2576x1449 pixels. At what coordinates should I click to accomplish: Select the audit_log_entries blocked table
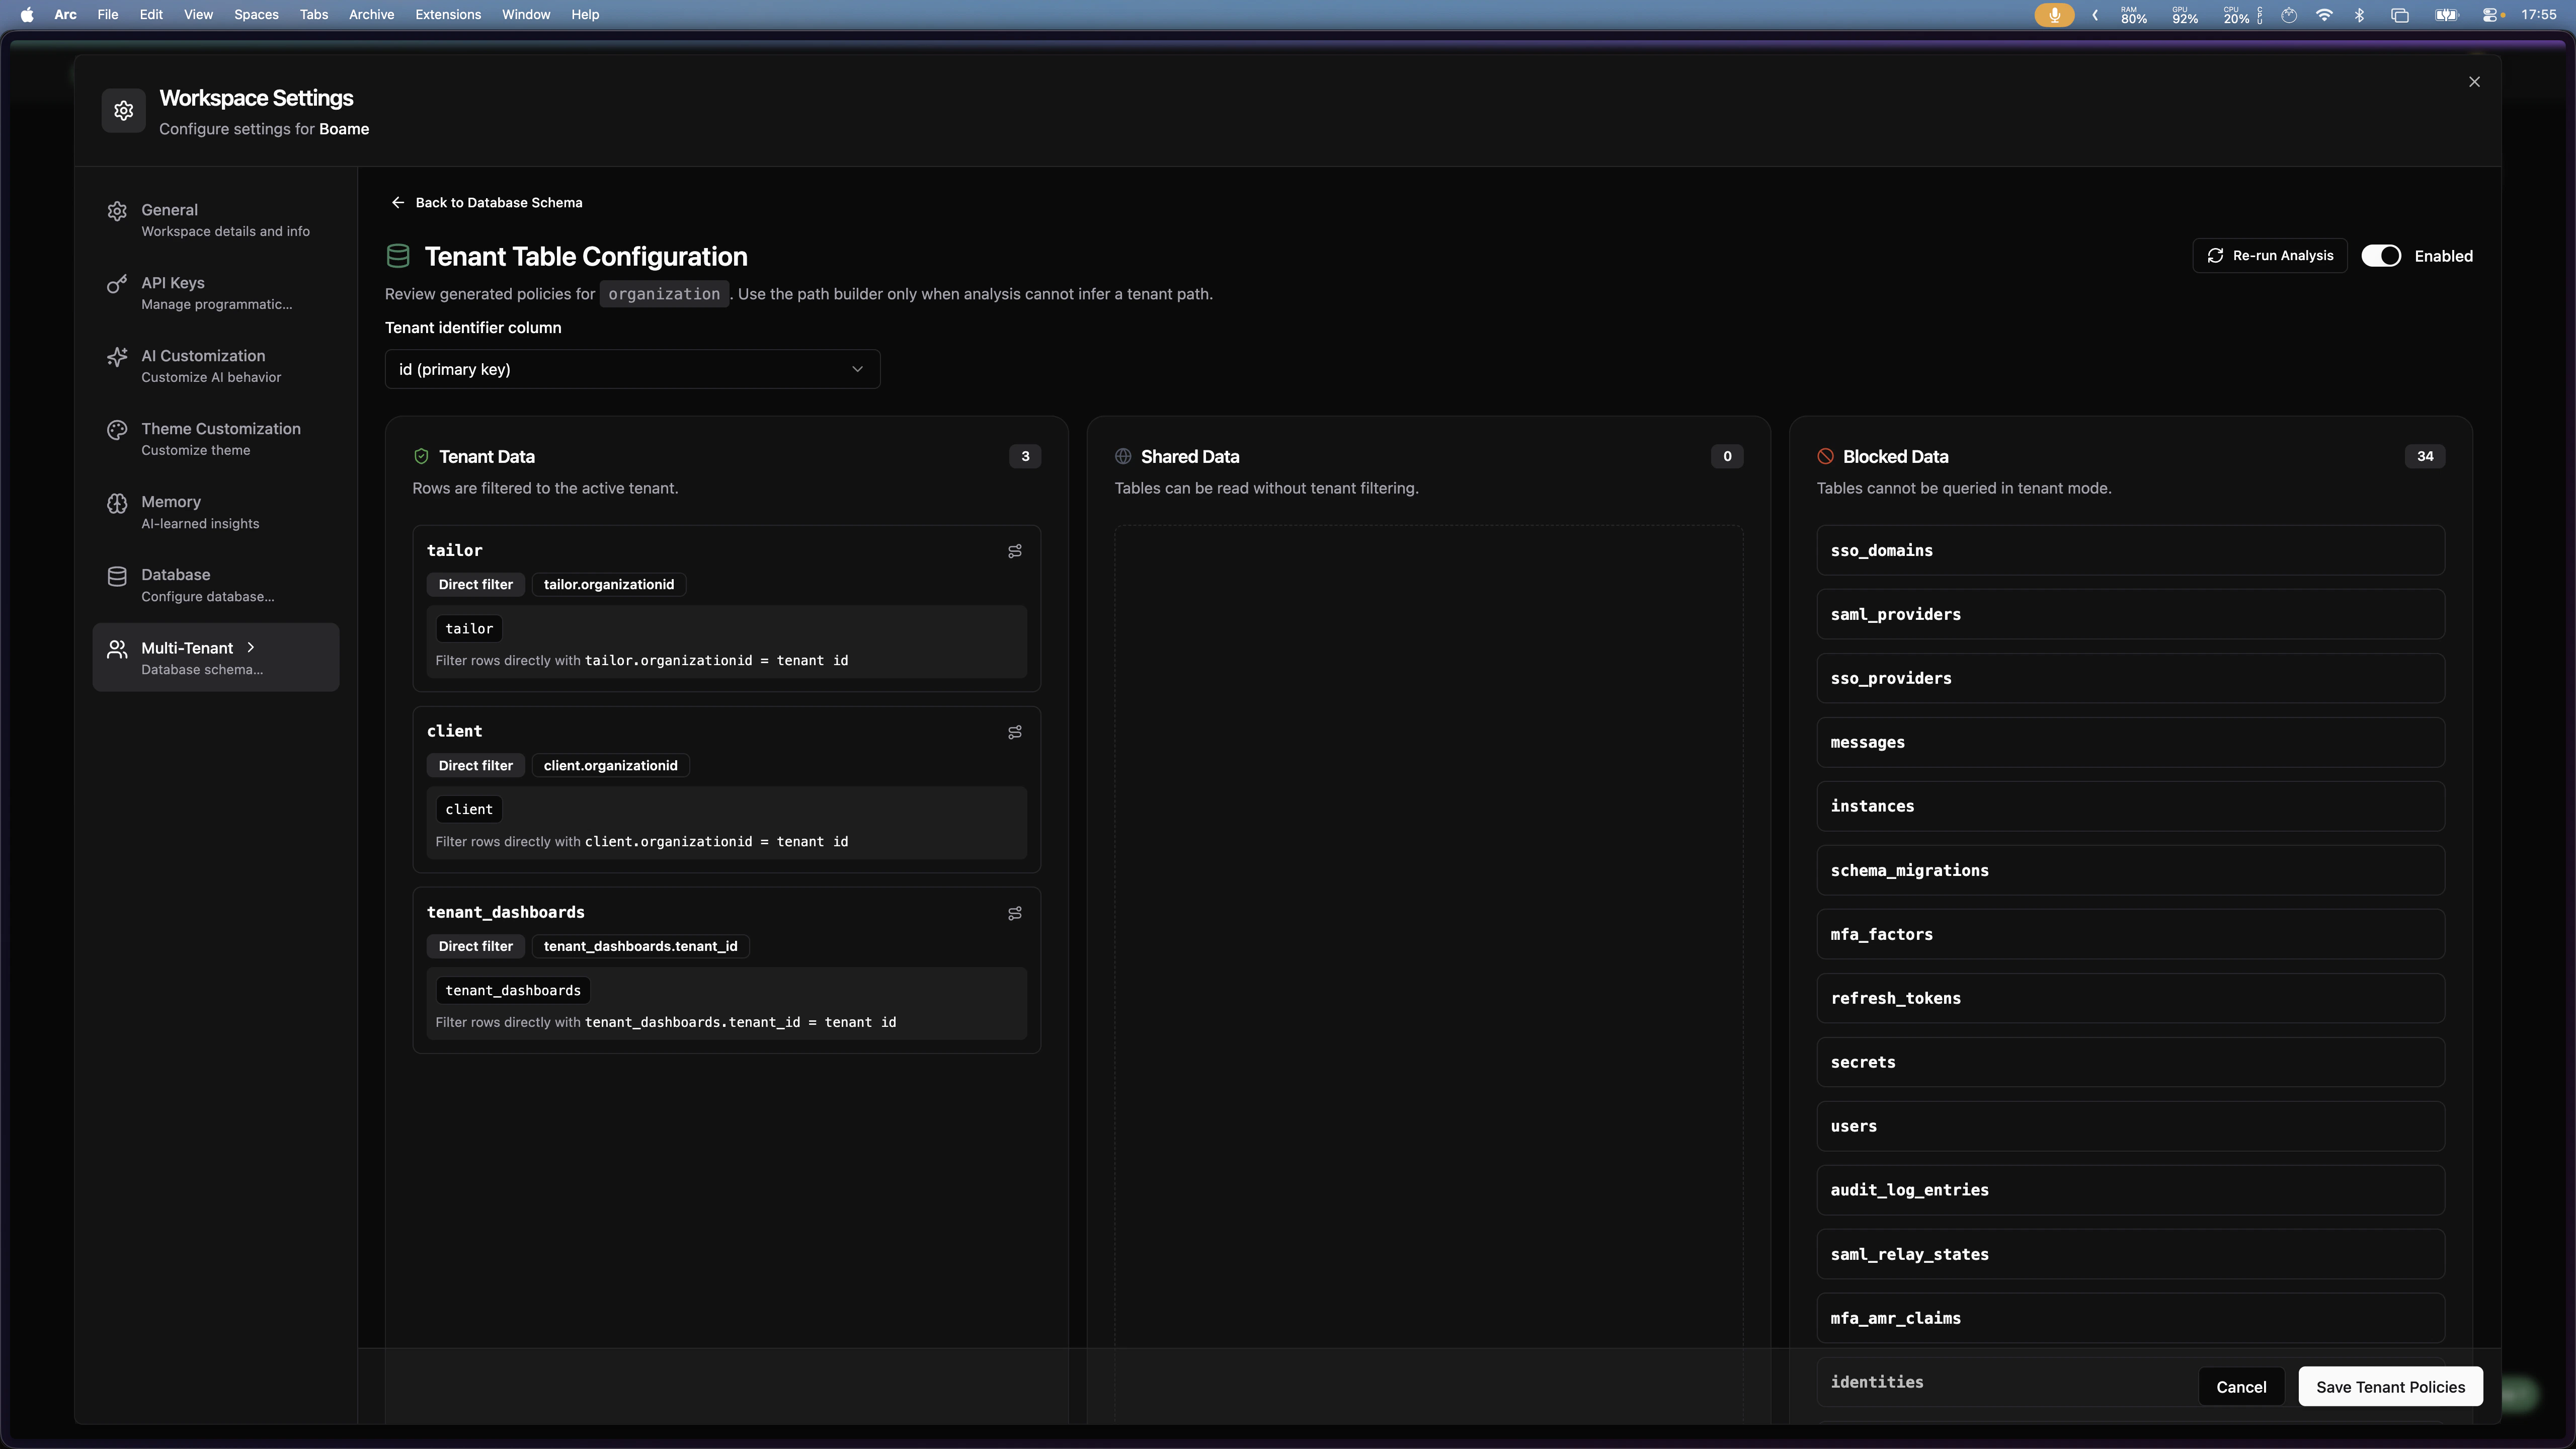pos(2130,1191)
